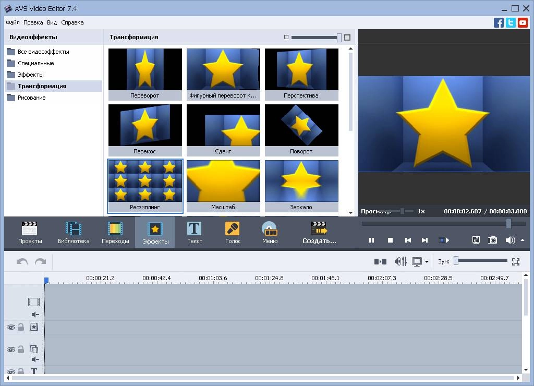Viewport: 534px width, 386px height.
Task: Open the audio mixer icon
Action: pyautogui.click(x=400, y=262)
